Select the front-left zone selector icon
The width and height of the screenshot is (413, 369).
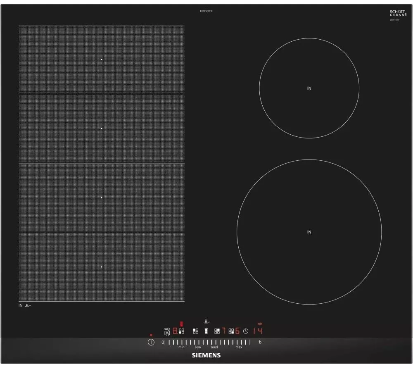pyautogui.click(x=181, y=331)
